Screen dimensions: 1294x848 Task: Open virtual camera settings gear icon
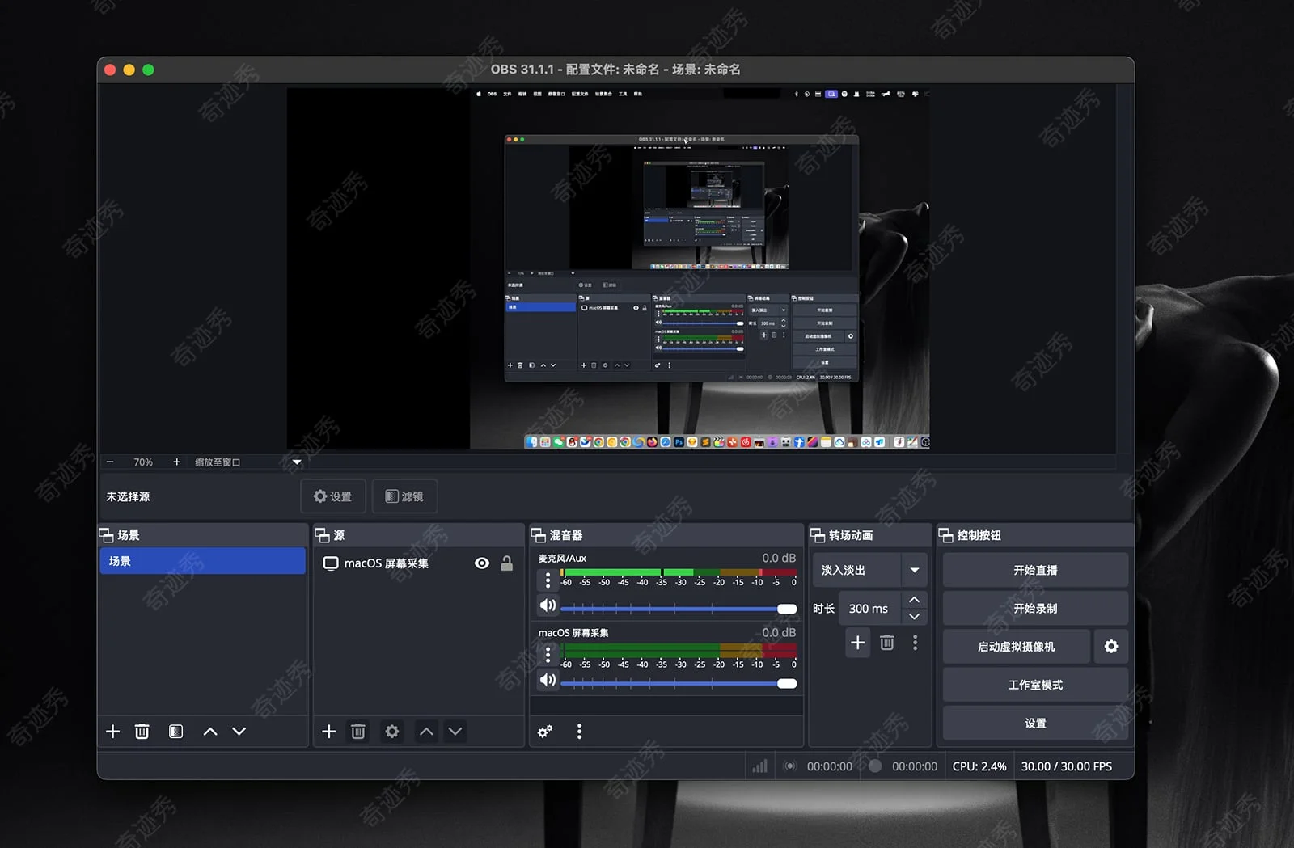(x=1111, y=646)
